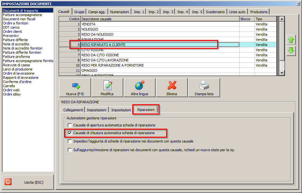
Task: Open the Campi agg. tab
Action: click(x=97, y=12)
